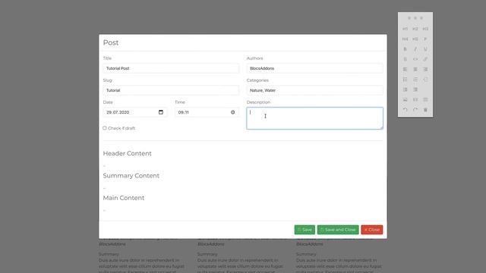
Task: Click the Header Content heading
Action: (127, 153)
